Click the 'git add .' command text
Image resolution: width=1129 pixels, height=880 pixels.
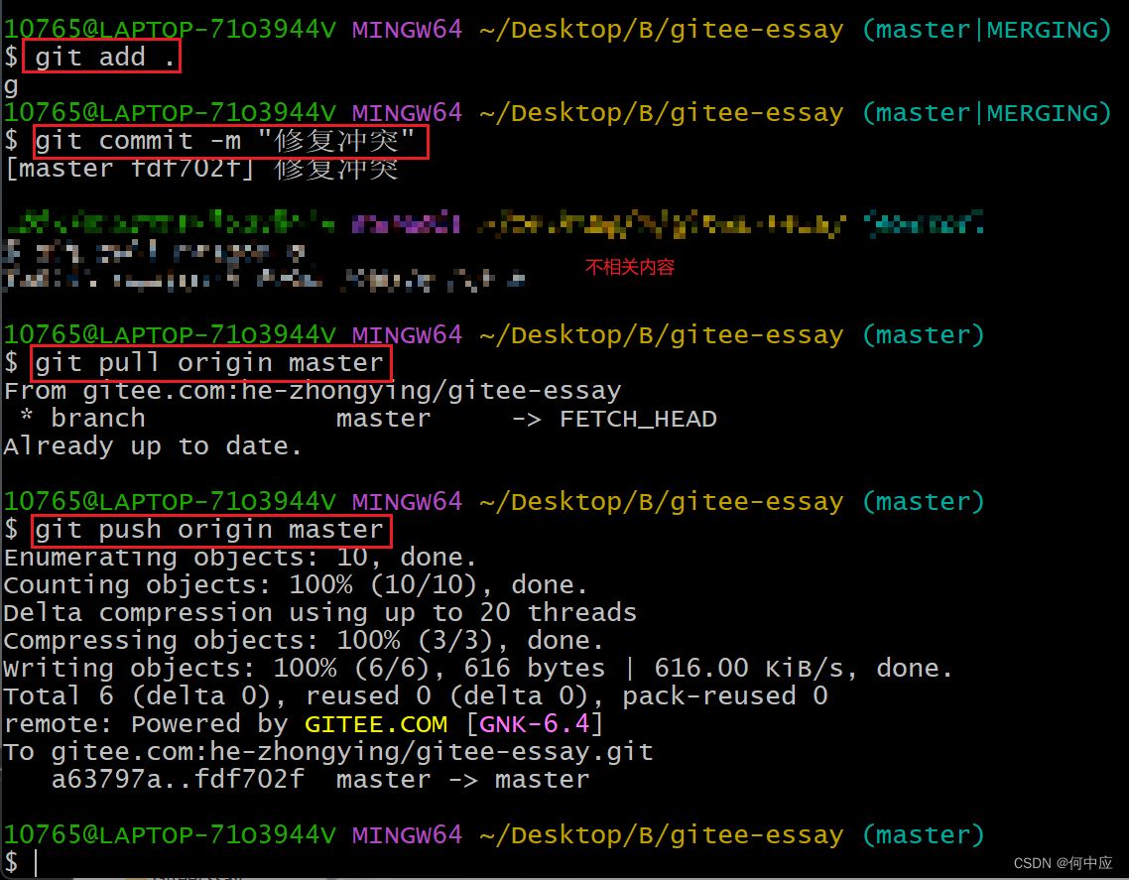[104, 57]
